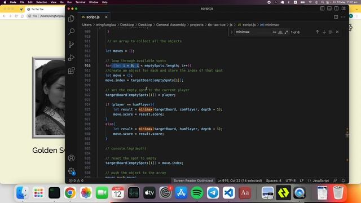Toggle Panel layout button in title bar
Image resolution: width=361 pixels, height=203 pixels.
click(329, 8)
